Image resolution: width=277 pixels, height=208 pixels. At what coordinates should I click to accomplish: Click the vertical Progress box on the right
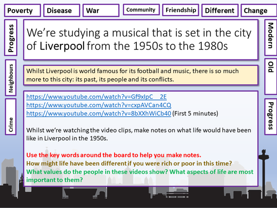pos(270,116)
